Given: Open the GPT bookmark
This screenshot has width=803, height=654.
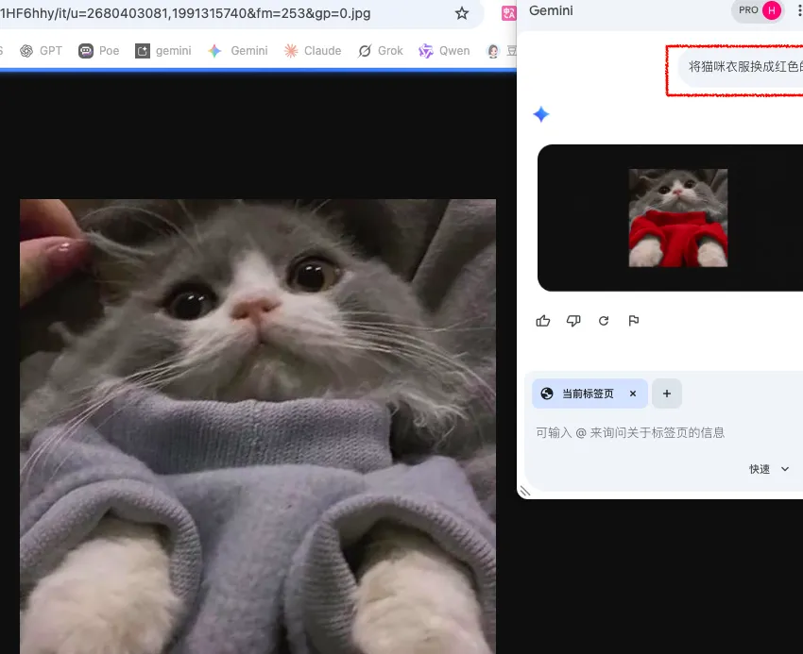Looking at the screenshot, I should tap(41, 51).
